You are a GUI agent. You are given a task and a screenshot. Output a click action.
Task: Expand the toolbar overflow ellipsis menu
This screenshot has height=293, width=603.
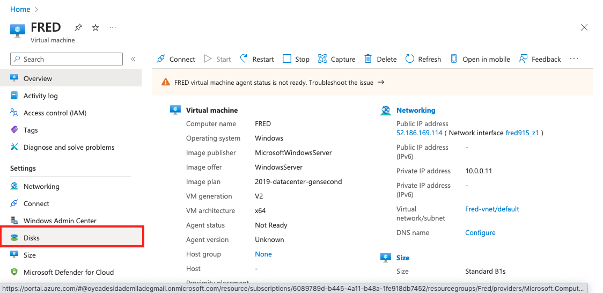click(574, 59)
